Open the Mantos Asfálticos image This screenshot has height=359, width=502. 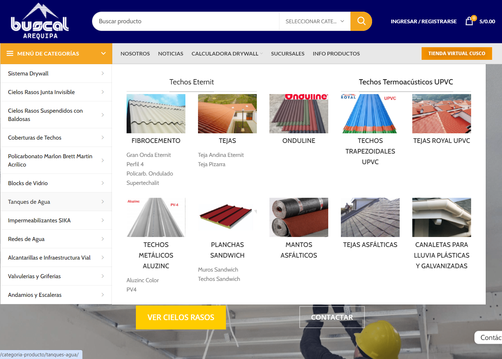click(x=299, y=217)
